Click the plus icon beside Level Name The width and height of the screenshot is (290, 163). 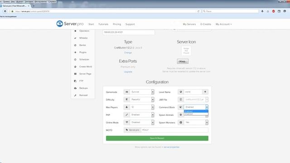(205, 92)
